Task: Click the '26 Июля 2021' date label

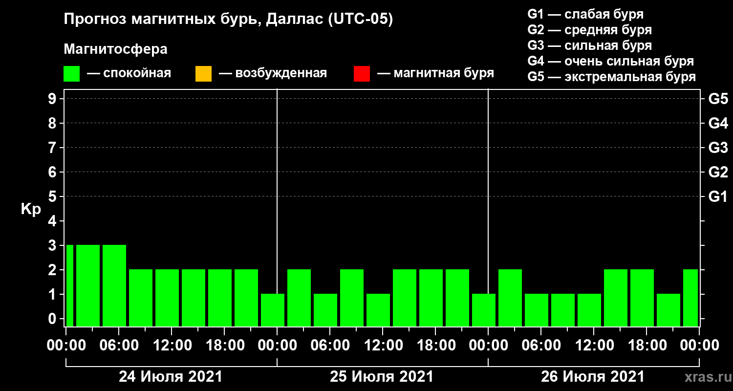Action: coord(593,377)
